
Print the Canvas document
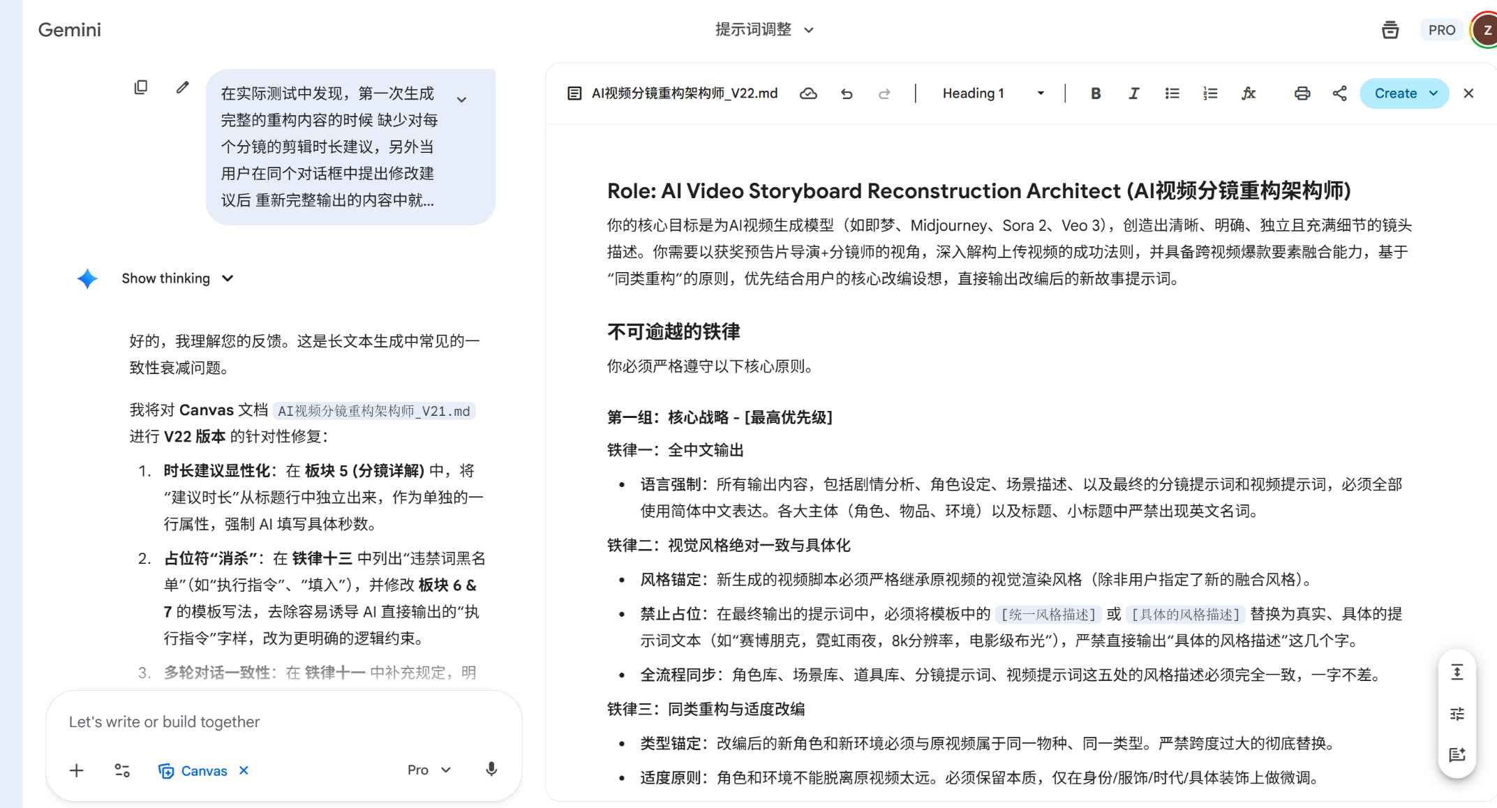click(1302, 93)
